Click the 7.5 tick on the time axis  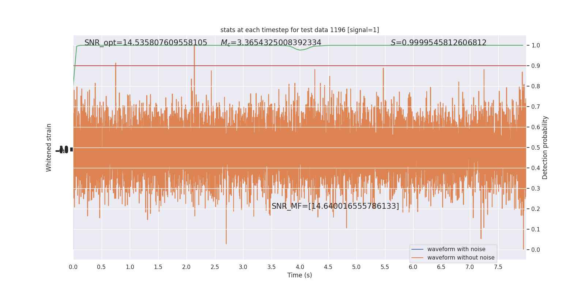tap(498, 267)
